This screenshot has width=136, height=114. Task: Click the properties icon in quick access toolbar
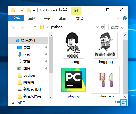click(x=22, y=10)
